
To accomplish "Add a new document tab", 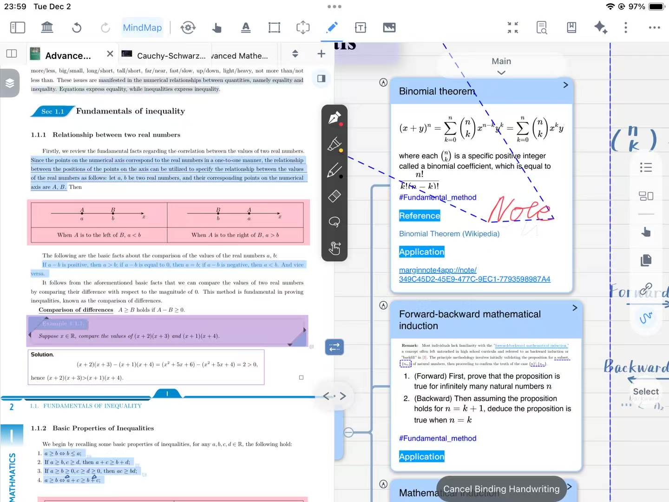I will (321, 54).
